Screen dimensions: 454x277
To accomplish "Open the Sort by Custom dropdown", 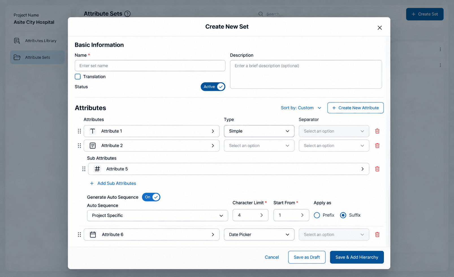I will [301, 108].
